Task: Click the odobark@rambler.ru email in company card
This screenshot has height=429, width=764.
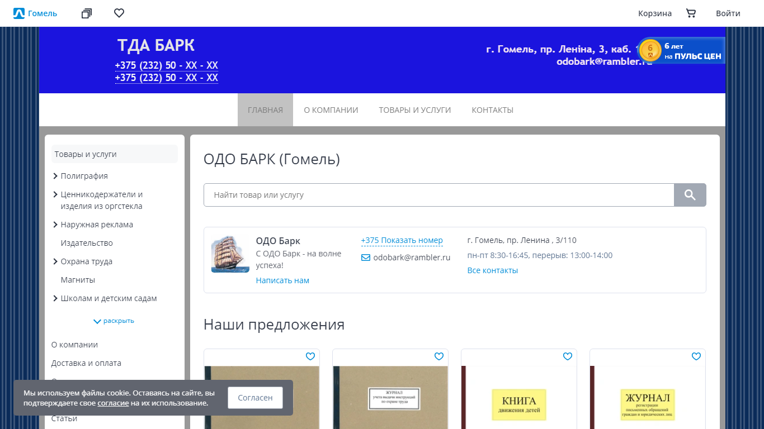Action: (x=412, y=258)
